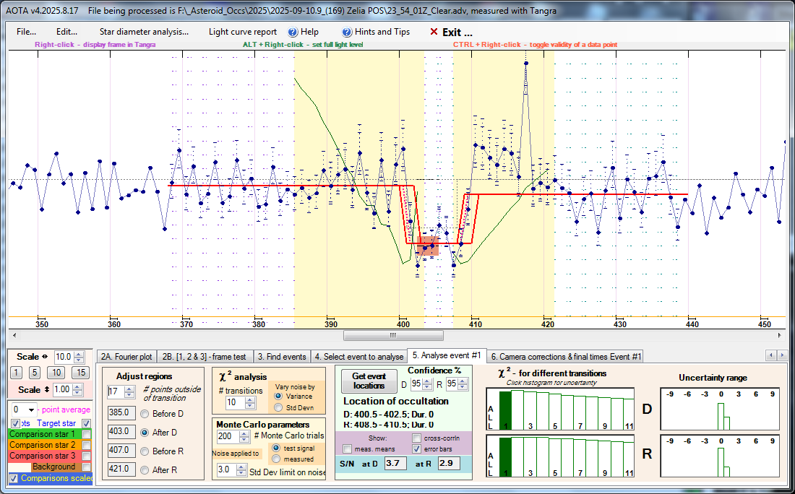This screenshot has width=795, height=494.
Task: Click the Get event locations button
Action: (369, 381)
